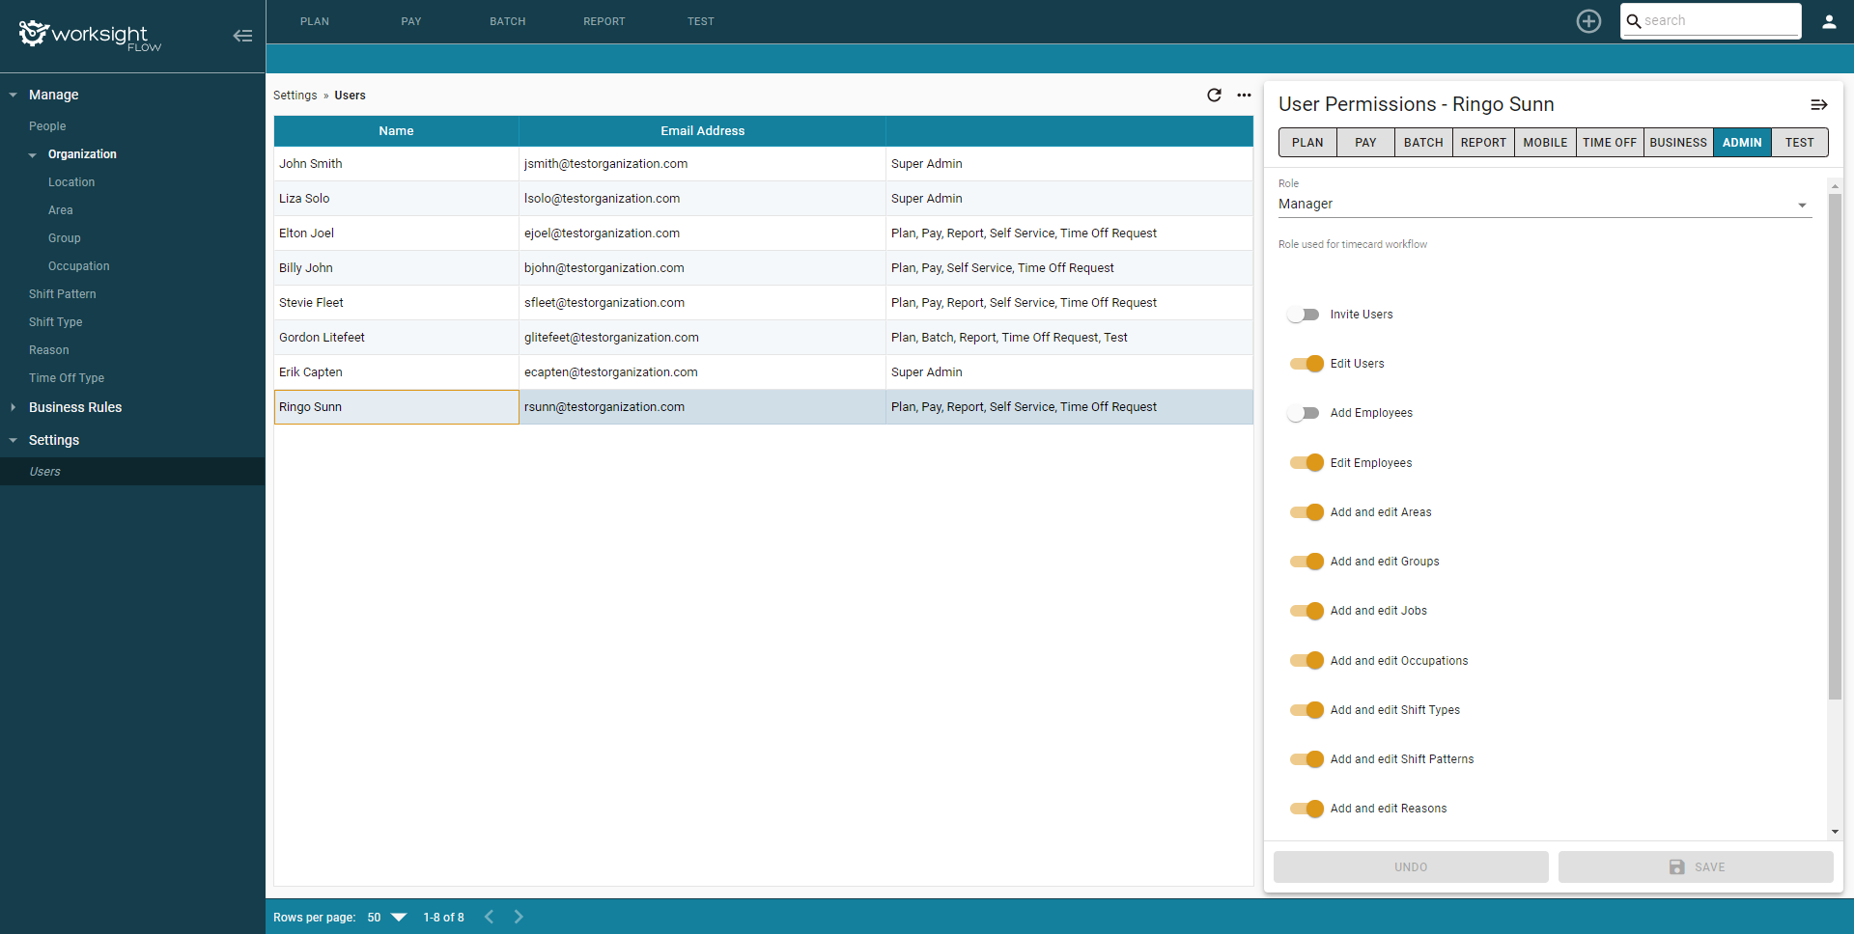Open the Role dropdown showing Manager
Screen dimensions: 1854x934
[1802, 205]
